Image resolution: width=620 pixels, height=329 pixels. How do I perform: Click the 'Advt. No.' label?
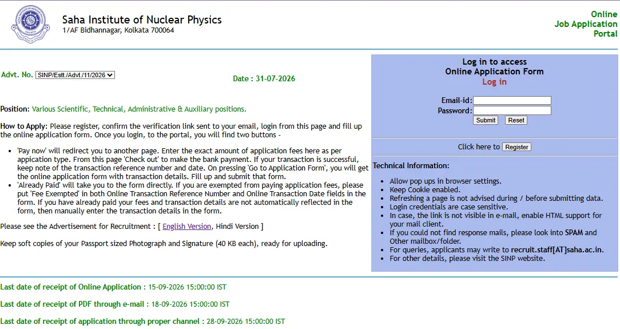[x=17, y=75]
